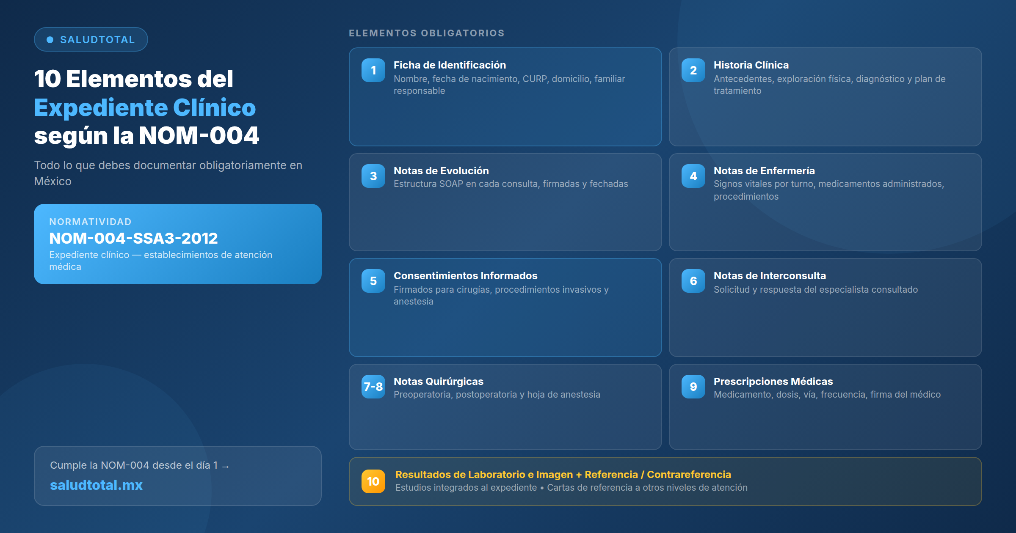This screenshot has height=533, width=1016.
Task: Click the dot inside the SALUDTOTAL pill
Action: click(x=50, y=39)
